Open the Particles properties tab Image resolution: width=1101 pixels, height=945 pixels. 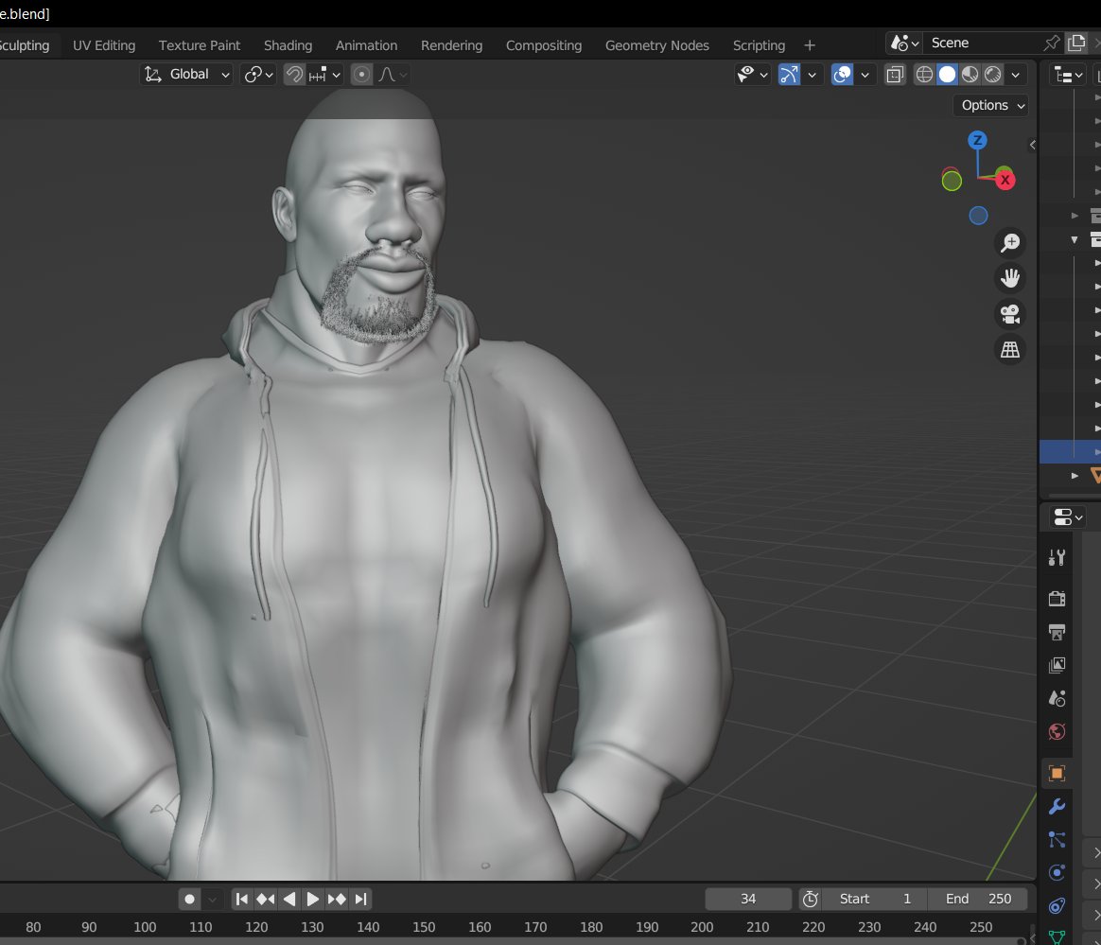pos(1057,839)
